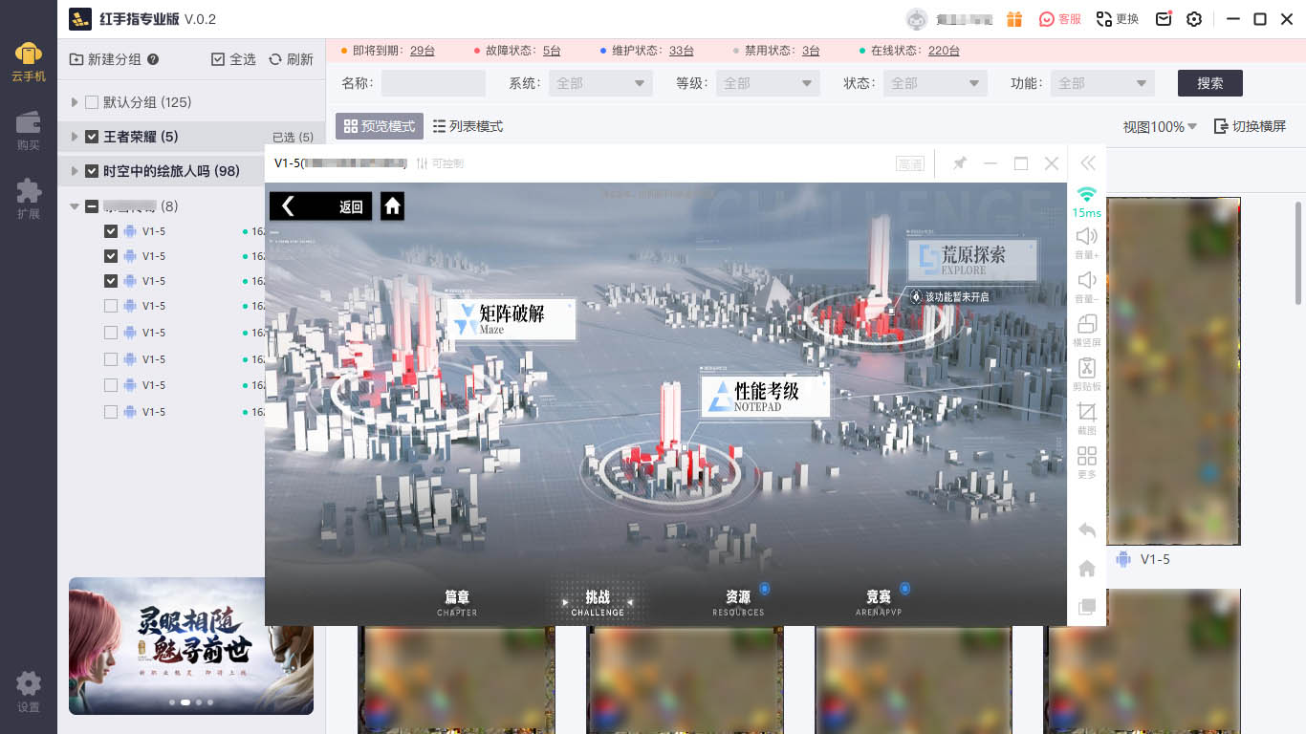Open the 购买 purchase sidebar section
The width and height of the screenshot is (1306, 734).
29,131
